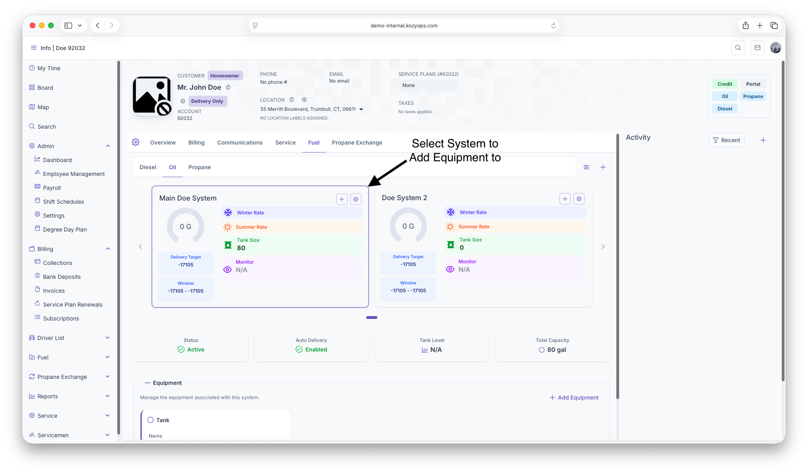Open the mail icon in the top bar

pyautogui.click(x=757, y=48)
